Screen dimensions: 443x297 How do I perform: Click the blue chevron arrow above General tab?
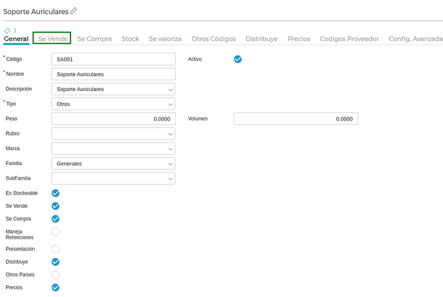tap(15, 30)
